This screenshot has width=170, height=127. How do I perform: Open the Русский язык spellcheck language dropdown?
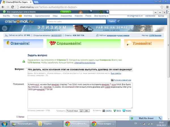[x=74, y=111]
